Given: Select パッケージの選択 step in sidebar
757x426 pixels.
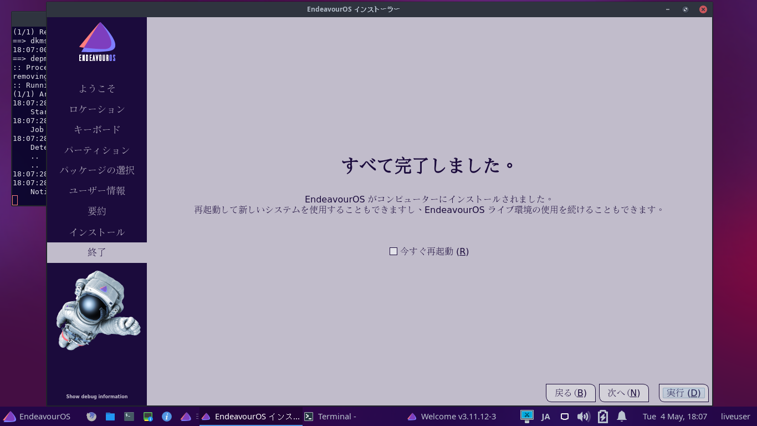Looking at the screenshot, I should pyautogui.click(x=97, y=170).
